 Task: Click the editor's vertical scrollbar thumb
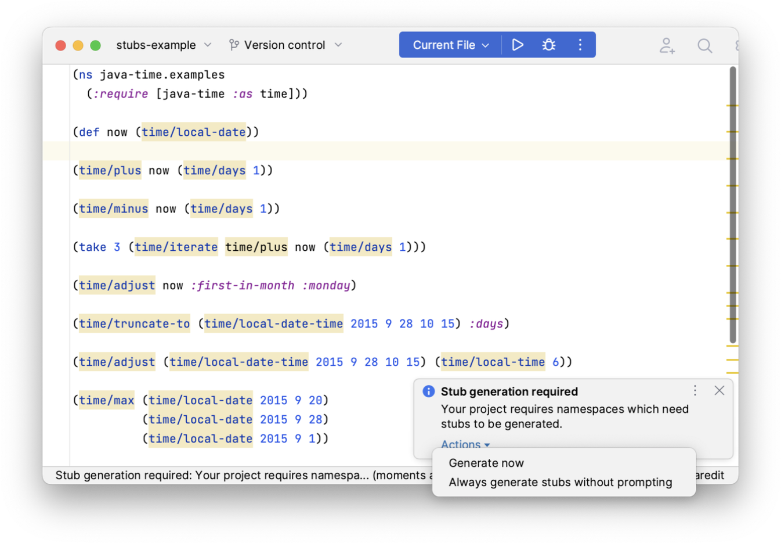[x=733, y=204]
